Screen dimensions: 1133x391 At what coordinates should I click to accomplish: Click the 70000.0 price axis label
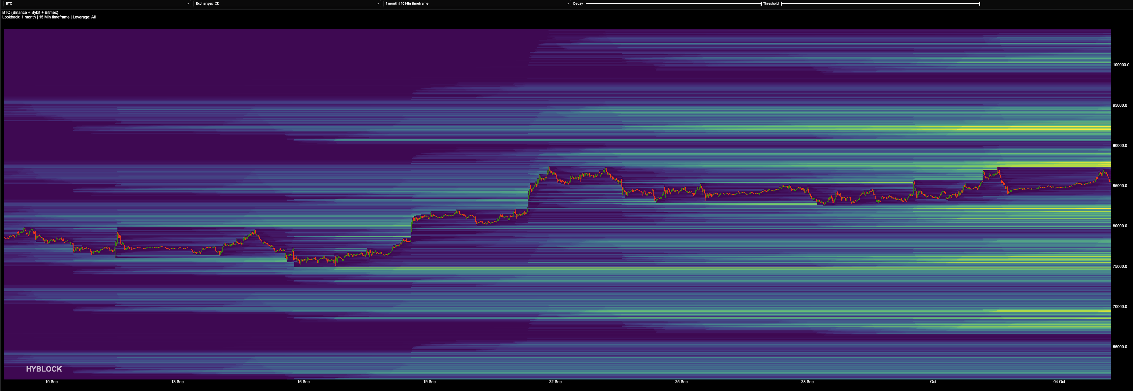[1120, 307]
